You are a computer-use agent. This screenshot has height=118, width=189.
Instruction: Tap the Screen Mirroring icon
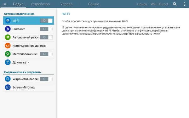8,87
